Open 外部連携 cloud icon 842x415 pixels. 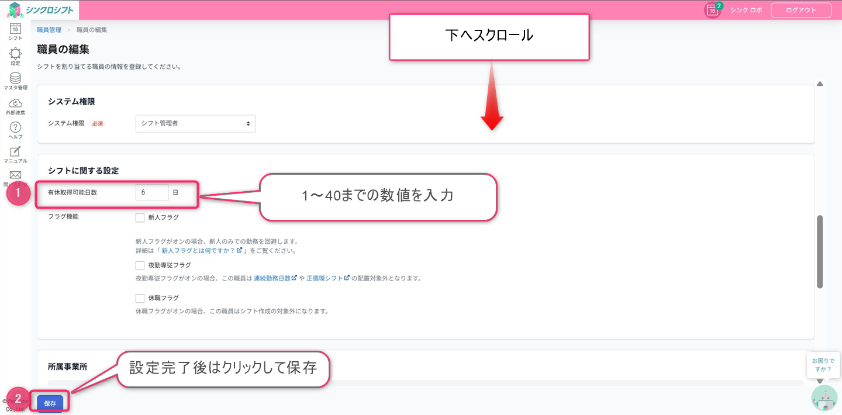coord(15,104)
